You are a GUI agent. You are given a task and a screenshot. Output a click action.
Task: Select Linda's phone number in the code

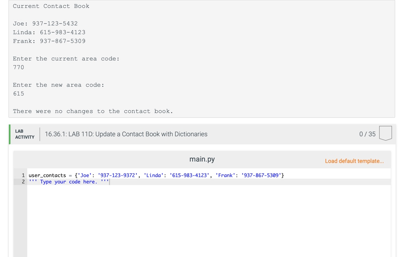point(191,175)
